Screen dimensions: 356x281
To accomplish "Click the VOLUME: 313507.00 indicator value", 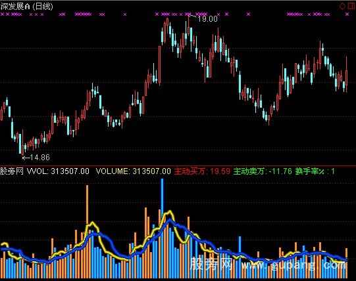I will tap(134, 171).
